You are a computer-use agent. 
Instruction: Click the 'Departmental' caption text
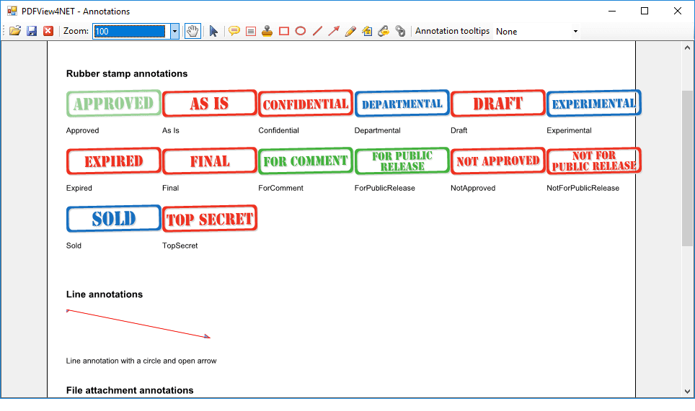(x=377, y=130)
